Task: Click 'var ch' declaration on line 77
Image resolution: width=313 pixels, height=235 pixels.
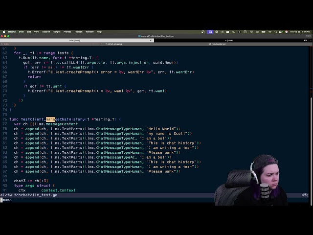Action: (21, 124)
